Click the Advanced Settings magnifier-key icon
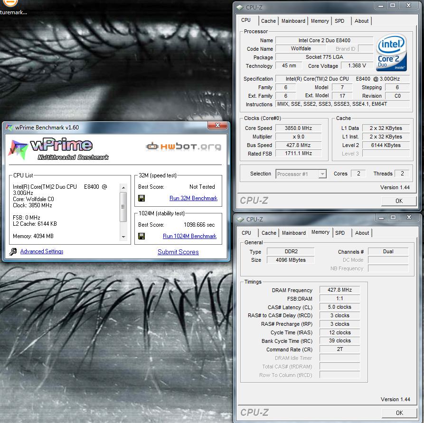This screenshot has width=424, height=423. pyautogui.click(x=13, y=251)
